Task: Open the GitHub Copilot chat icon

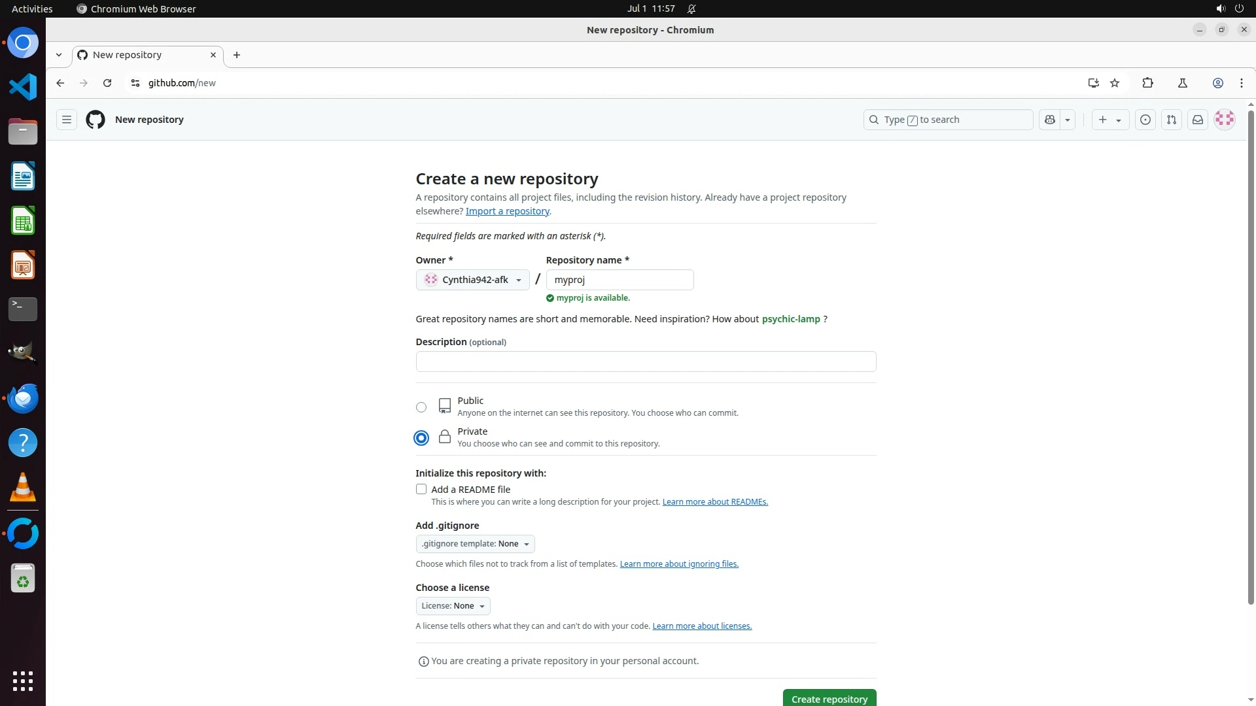Action: (1050, 120)
